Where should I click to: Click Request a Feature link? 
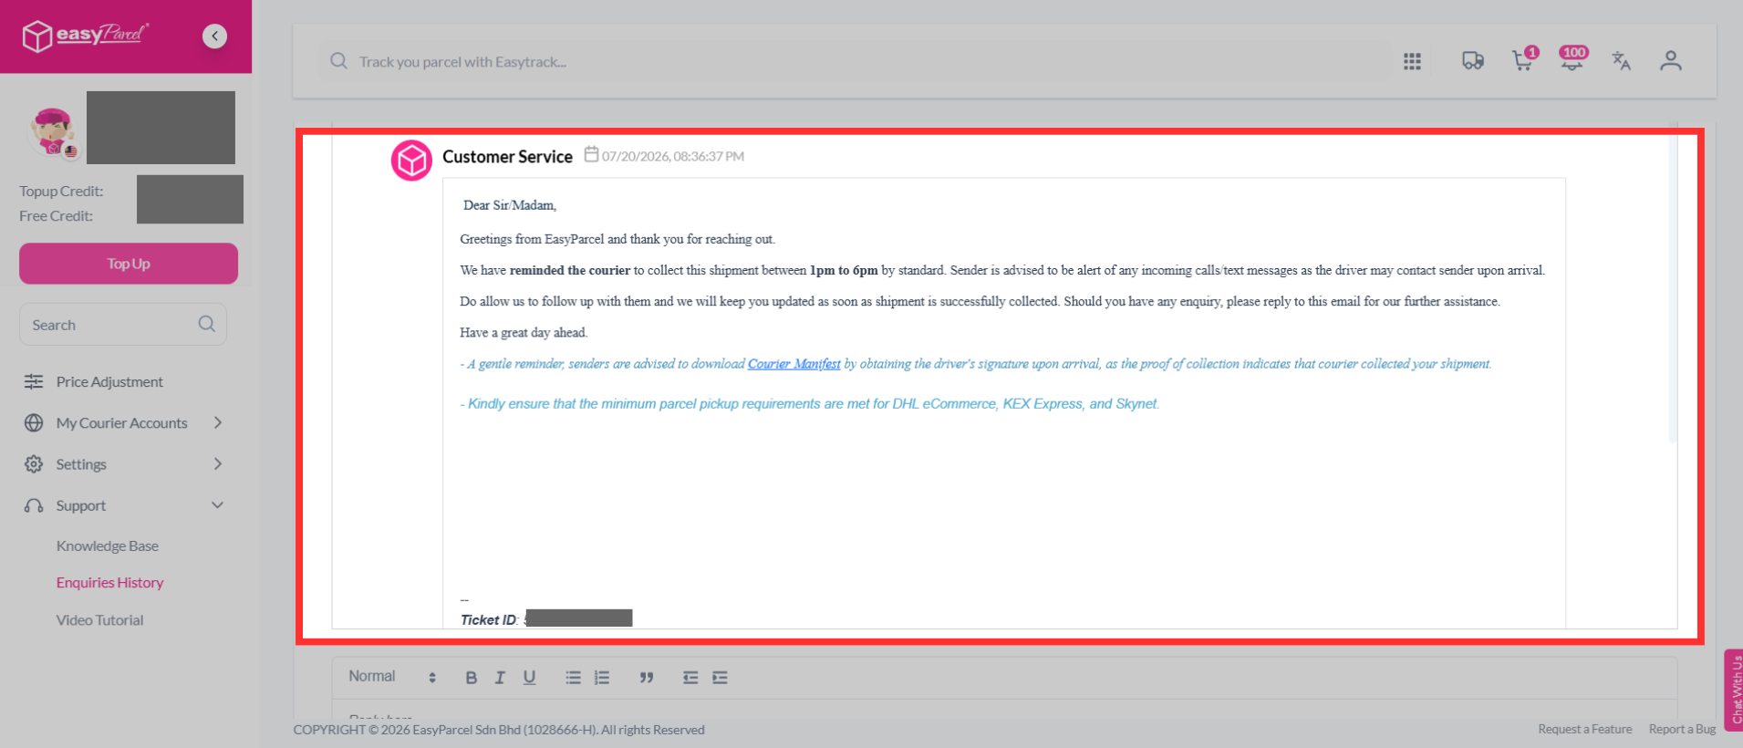pyautogui.click(x=1585, y=729)
